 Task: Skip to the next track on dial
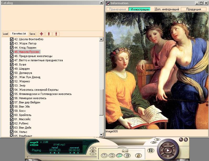tap(174, 150)
